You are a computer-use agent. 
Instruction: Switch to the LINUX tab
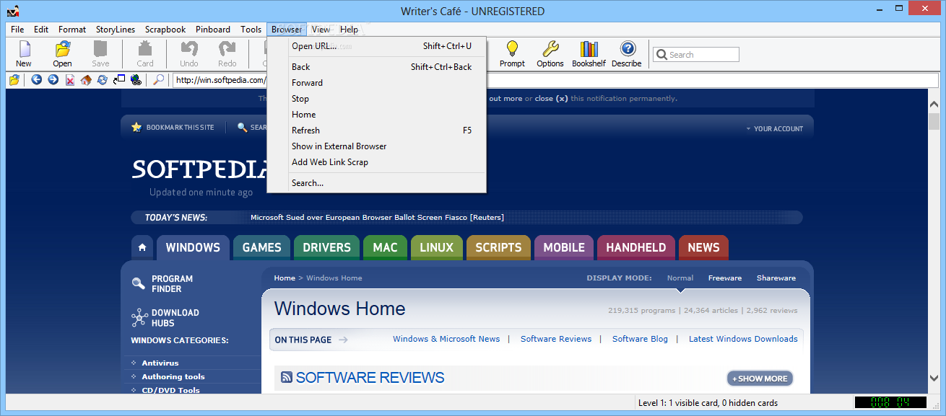436,247
